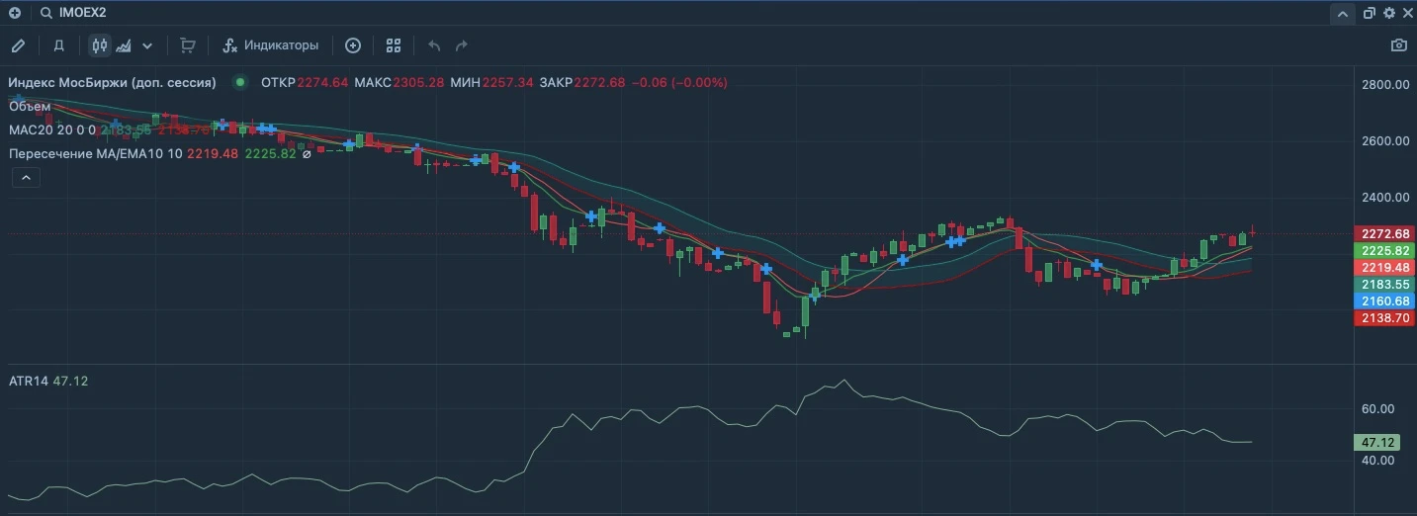Add a new tab with plus button

point(14,13)
